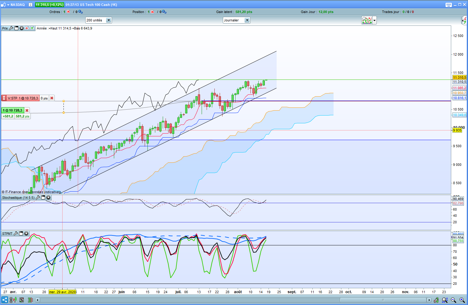
Task: Open the on-screen keyboard icon
Action: point(448,5)
